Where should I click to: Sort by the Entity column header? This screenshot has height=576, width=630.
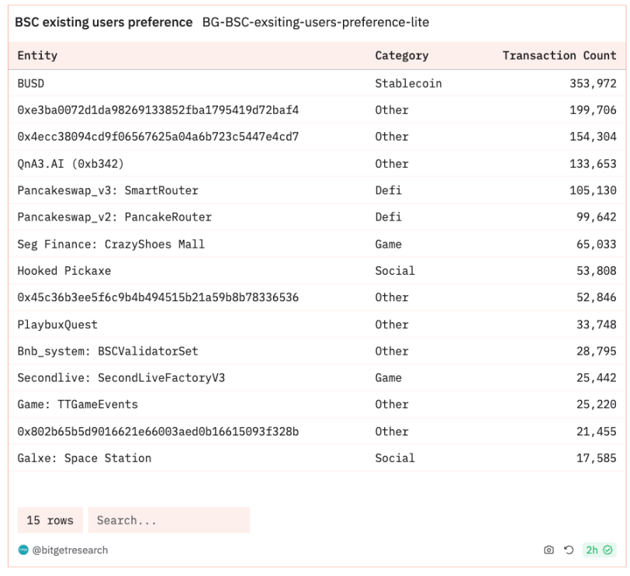click(x=37, y=55)
